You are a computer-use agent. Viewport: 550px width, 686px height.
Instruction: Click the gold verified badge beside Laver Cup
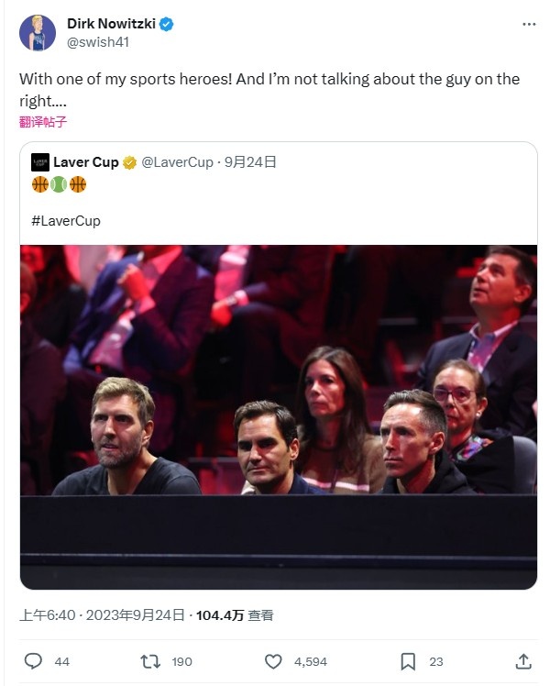pos(129,162)
